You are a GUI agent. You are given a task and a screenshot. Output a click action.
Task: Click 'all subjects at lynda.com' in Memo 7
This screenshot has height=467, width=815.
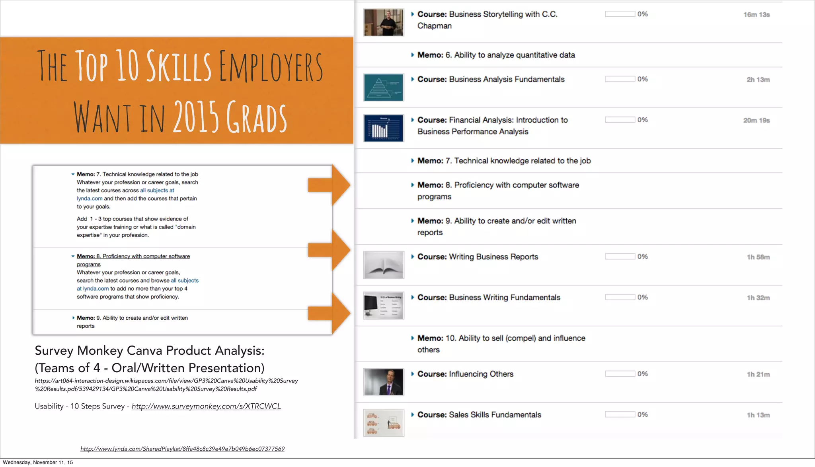pyautogui.click(x=157, y=191)
